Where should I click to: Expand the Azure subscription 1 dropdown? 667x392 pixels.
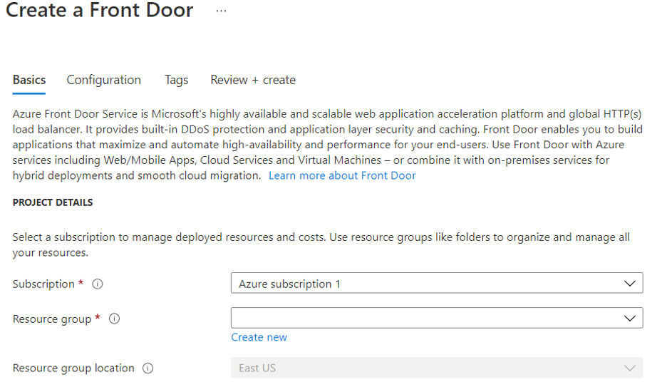437,283
